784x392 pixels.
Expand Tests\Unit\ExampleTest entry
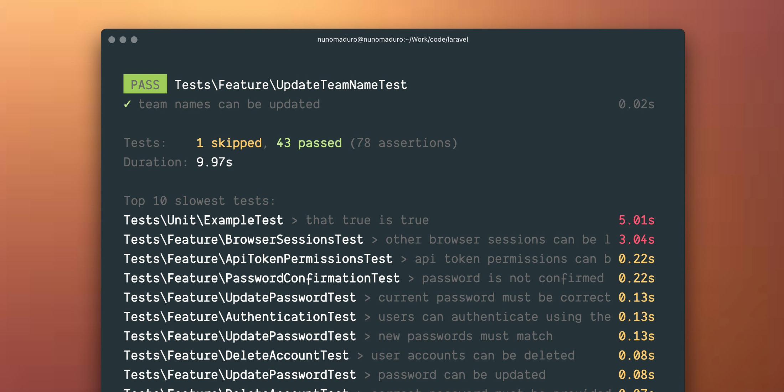203,220
